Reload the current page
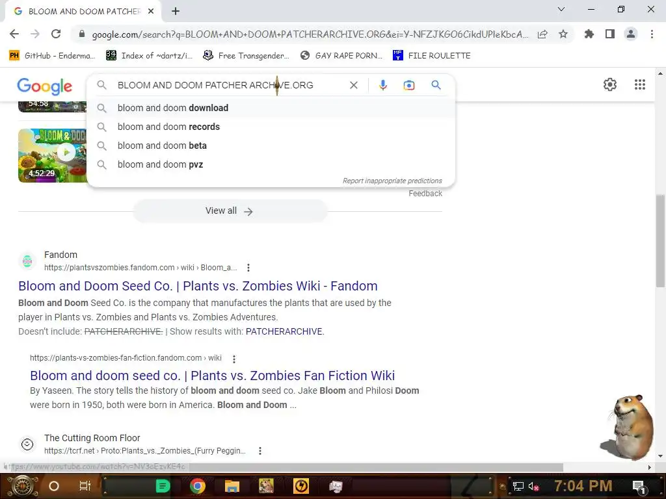 (x=56, y=34)
